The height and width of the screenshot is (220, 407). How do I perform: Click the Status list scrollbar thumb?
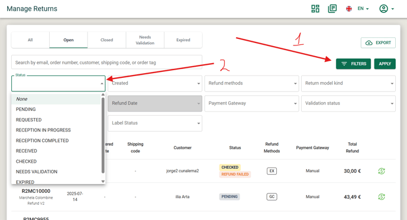pyautogui.click(x=103, y=135)
